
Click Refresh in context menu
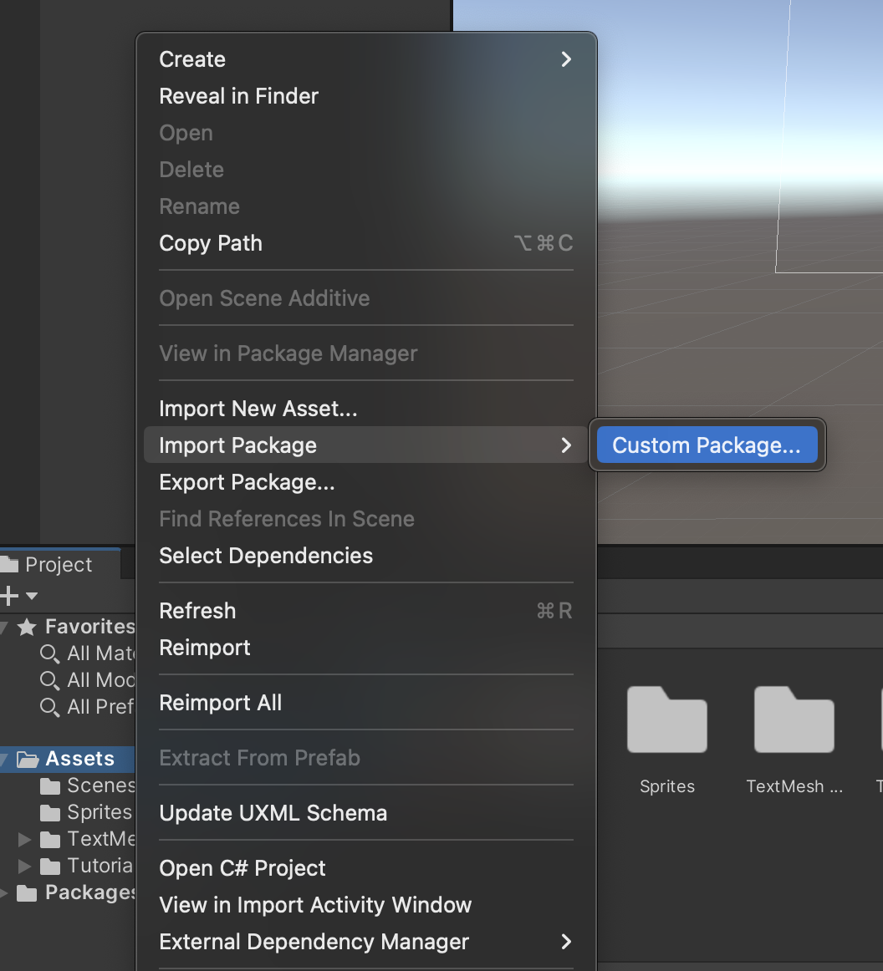click(365, 611)
